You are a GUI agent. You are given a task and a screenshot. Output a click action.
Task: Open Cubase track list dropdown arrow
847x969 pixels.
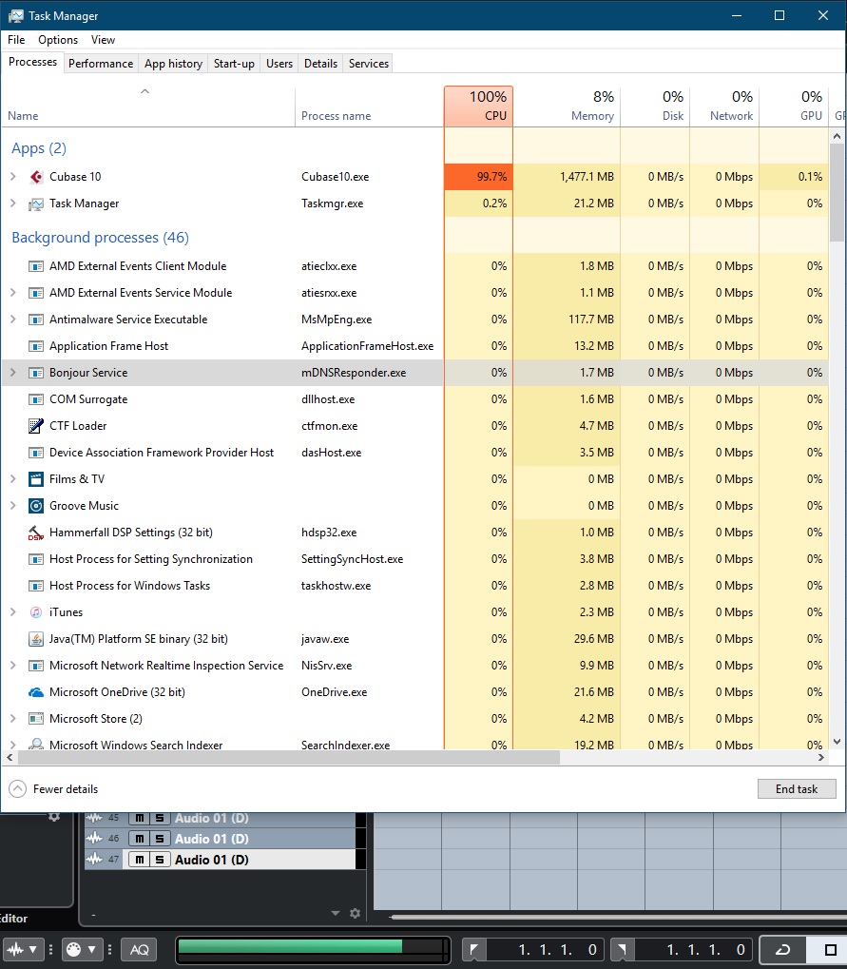(336, 913)
